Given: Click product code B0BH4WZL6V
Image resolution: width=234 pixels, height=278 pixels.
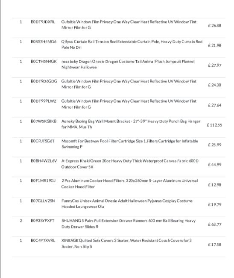Looking at the screenshot, I should tap(44, 161).
